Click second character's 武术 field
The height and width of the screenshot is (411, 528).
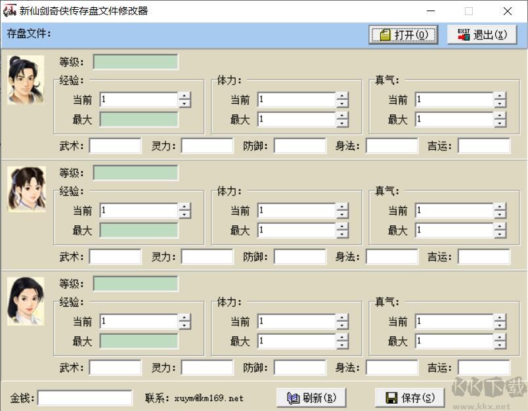pyautogui.click(x=115, y=257)
